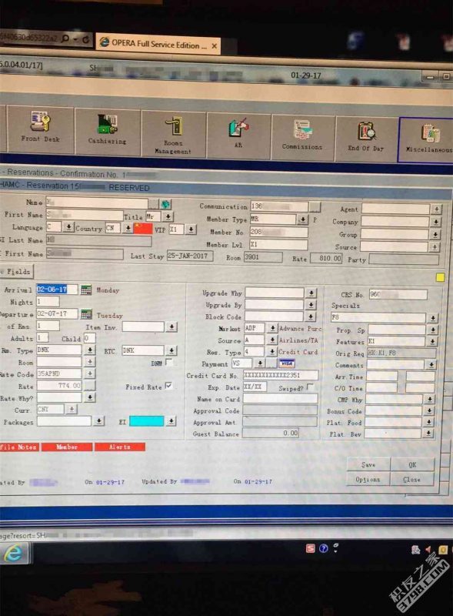Image resolution: width=453 pixels, height=616 pixels.
Task: Click the Name on Card field
Action: pyautogui.click(x=280, y=399)
